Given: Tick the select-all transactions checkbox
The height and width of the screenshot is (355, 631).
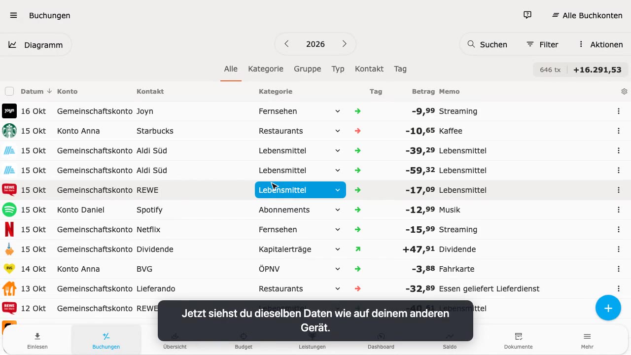Looking at the screenshot, I should click(x=9, y=91).
